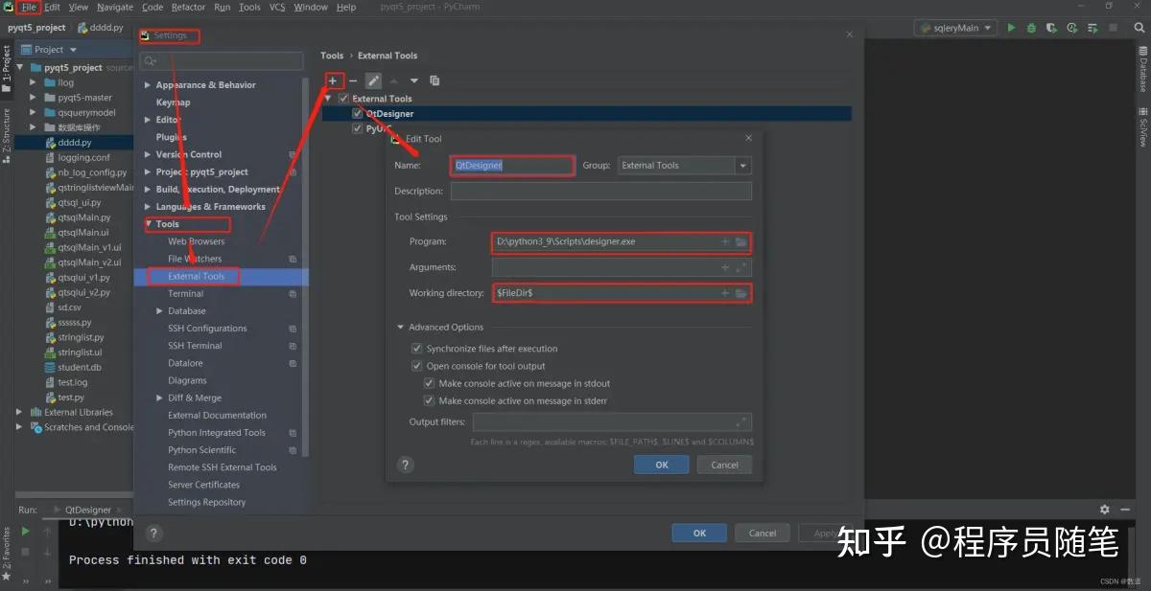1151x591 pixels.
Task: Open the Refactor menu
Action: click(188, 7)
